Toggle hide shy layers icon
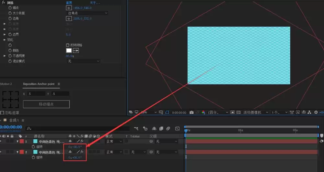Viewport: 324px width, 172px height. click(154, 128)
